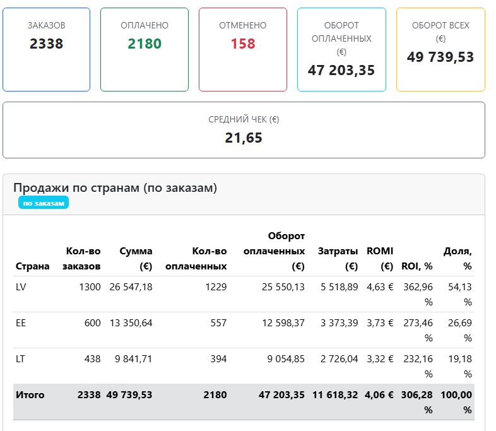Click LV paid turnover 25 550,13
496x431 pixels.
click(x=283, y=286)
